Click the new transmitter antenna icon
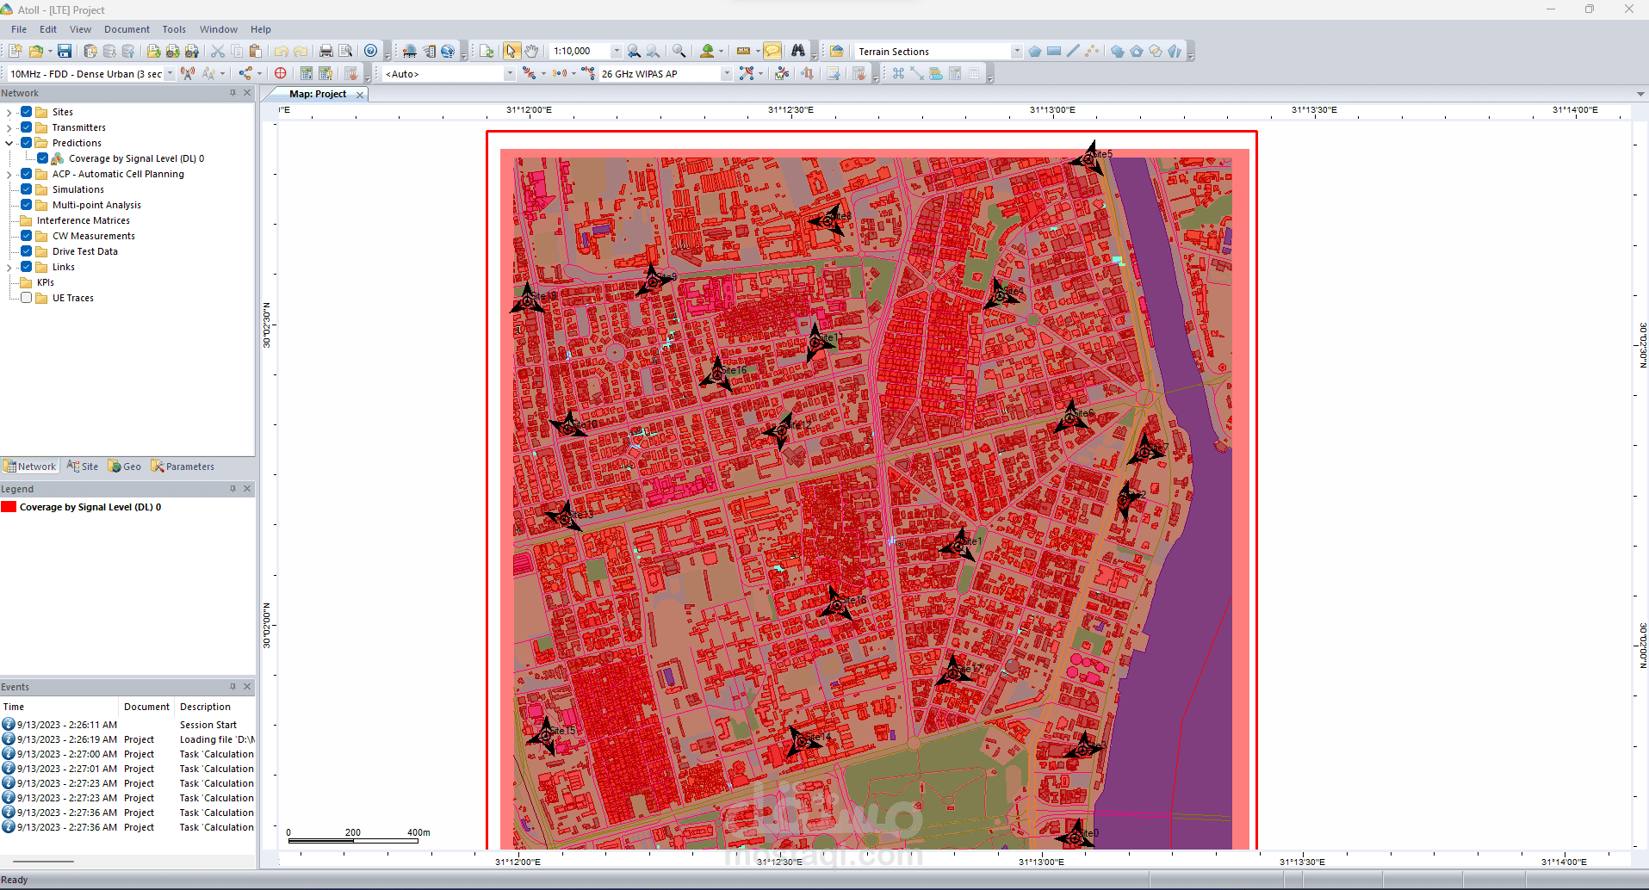 tap(188, 74)
